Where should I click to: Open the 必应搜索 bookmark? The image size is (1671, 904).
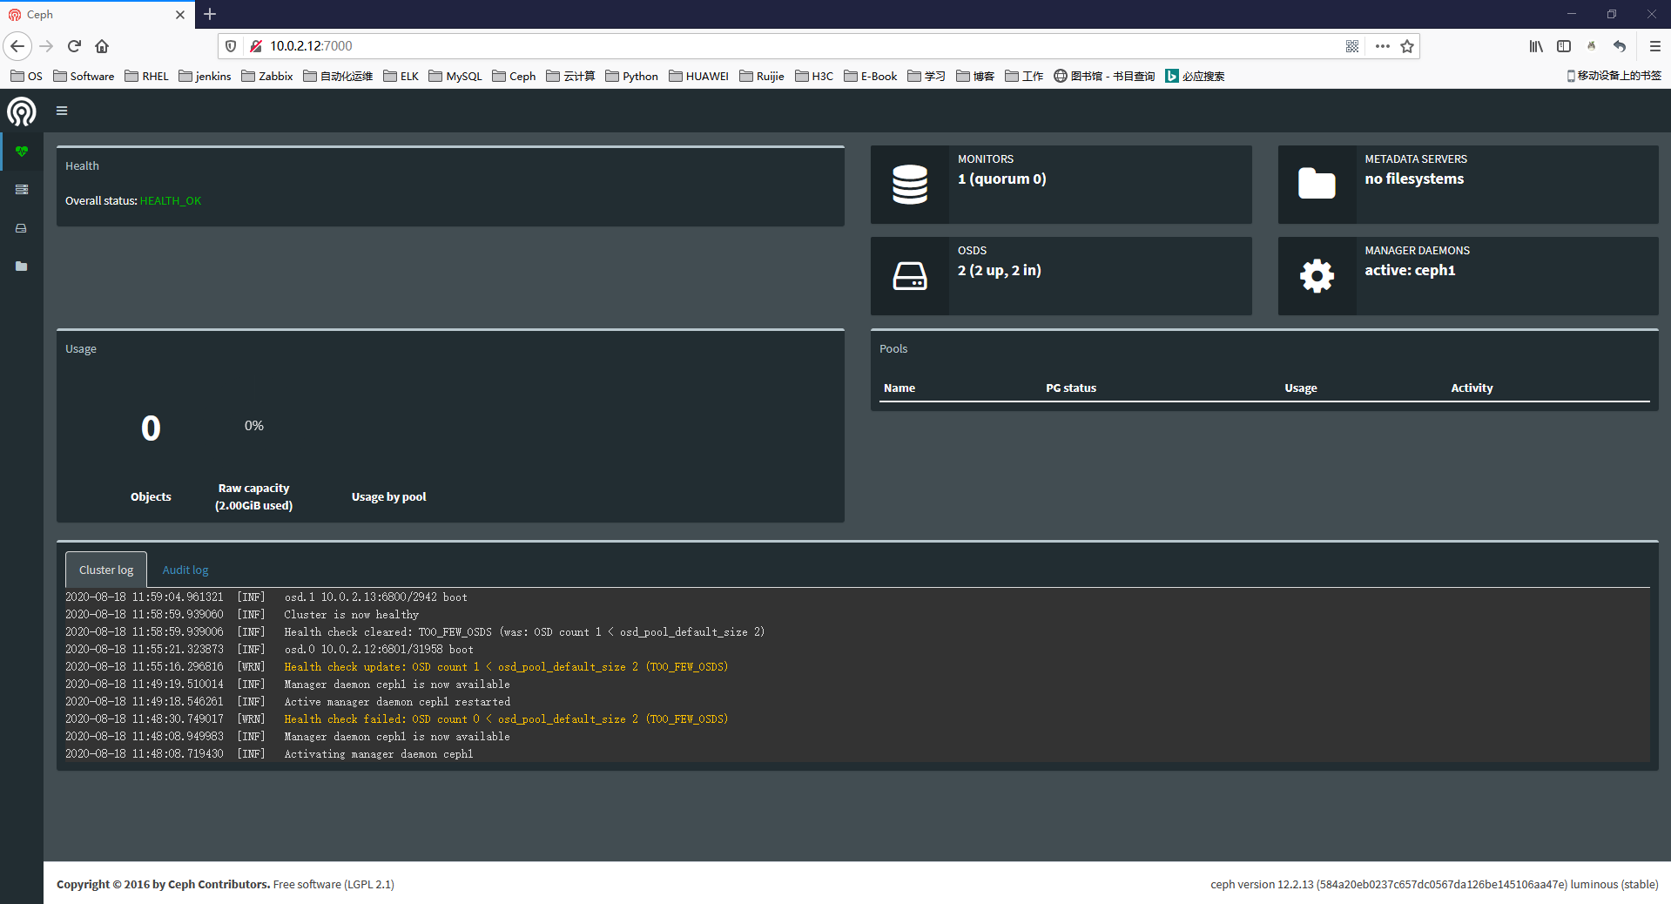(1195, 76)
